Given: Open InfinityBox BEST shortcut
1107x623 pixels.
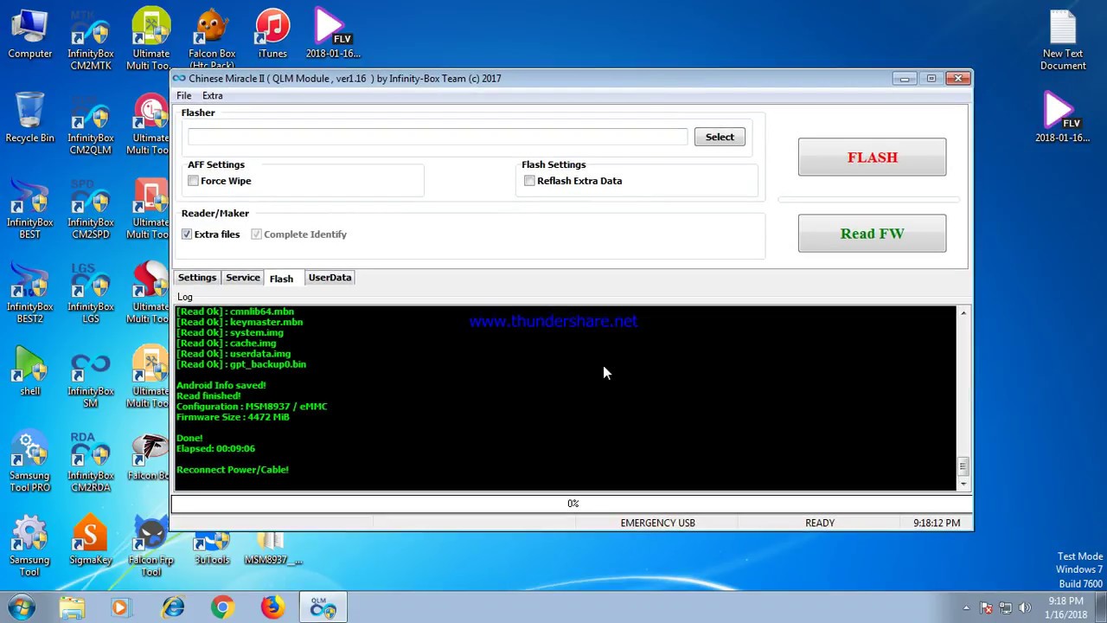Looking at the screenshot, I should [30, 210].
